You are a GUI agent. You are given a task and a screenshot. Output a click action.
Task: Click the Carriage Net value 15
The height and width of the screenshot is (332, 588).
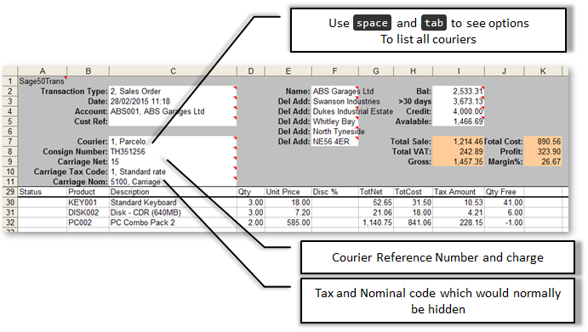pos(173,161)
